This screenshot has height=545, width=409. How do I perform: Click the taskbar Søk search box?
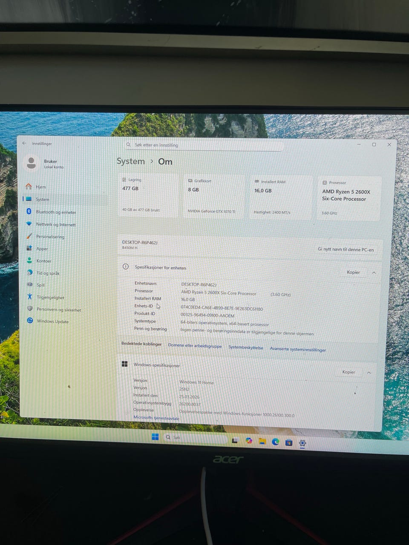tap(195, 438)
